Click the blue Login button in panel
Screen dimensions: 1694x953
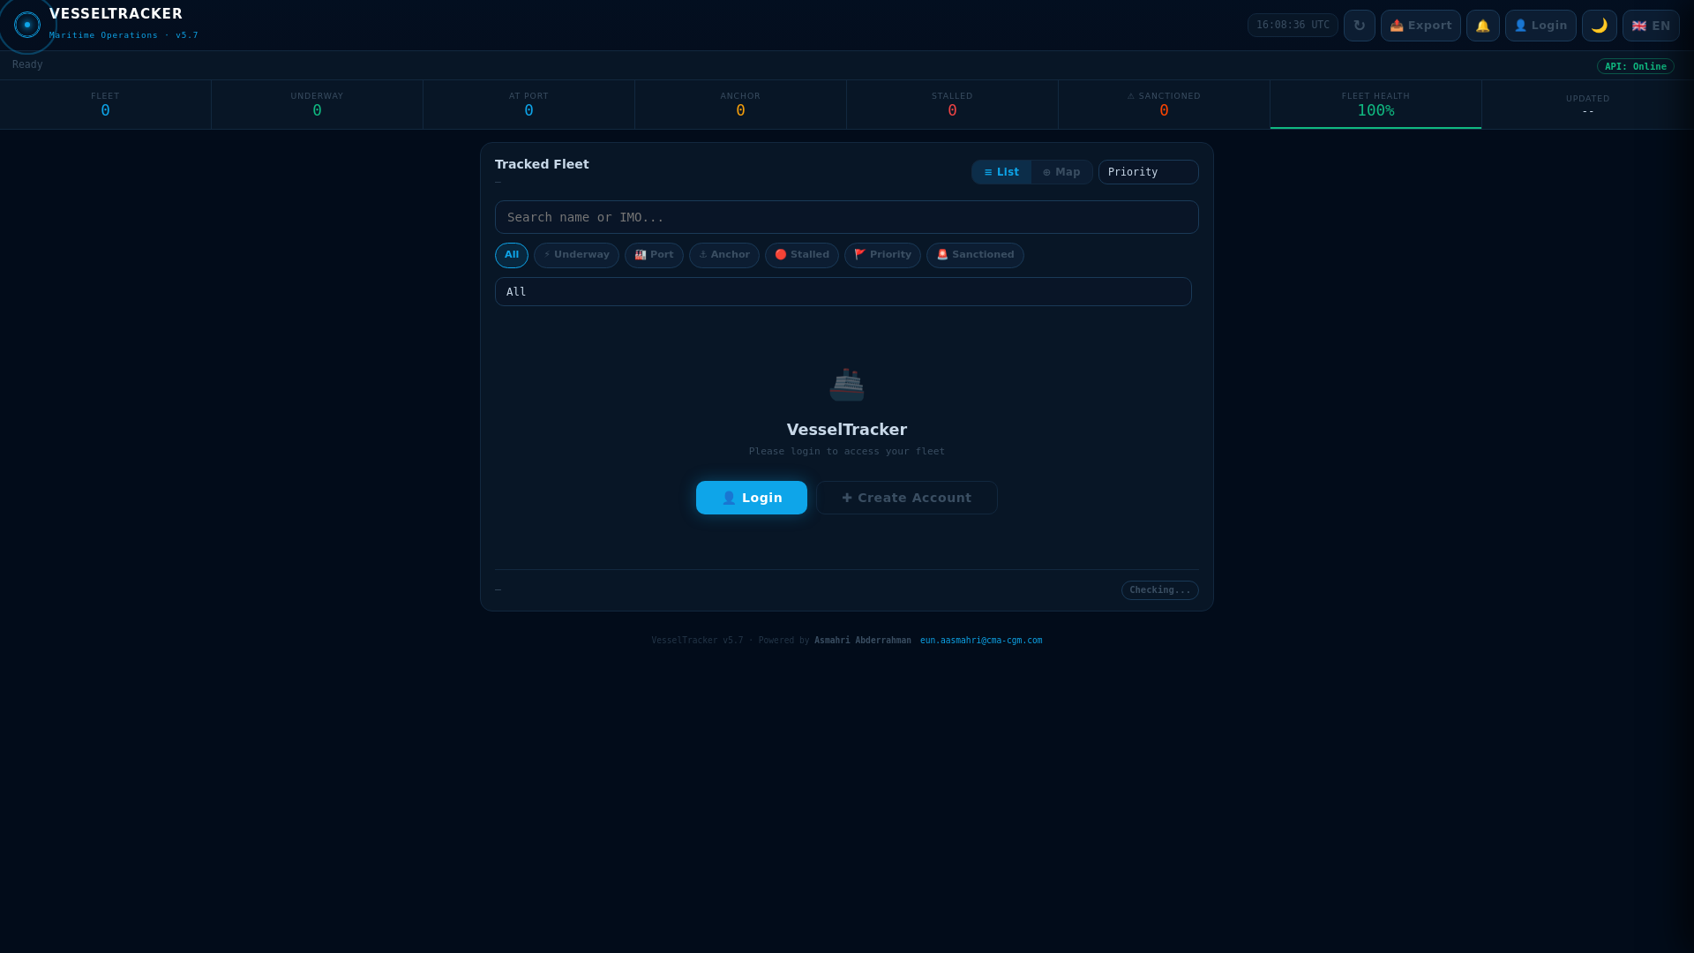[x=752, y=498]
